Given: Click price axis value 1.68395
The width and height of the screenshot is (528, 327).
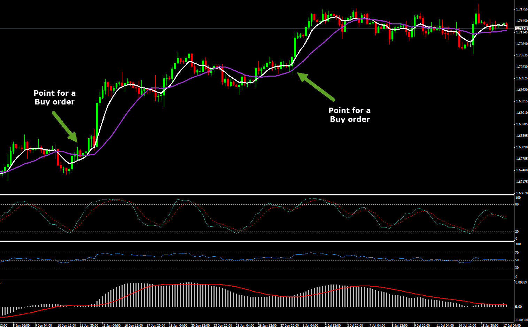Looking at the screenshot, I should tap(522, 136).
